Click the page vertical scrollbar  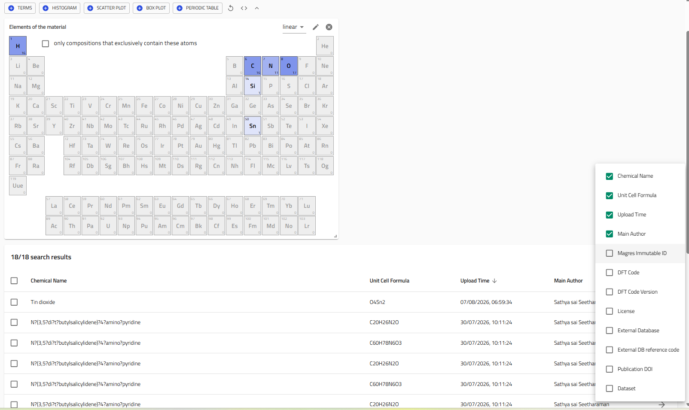[x=687, y=142]
